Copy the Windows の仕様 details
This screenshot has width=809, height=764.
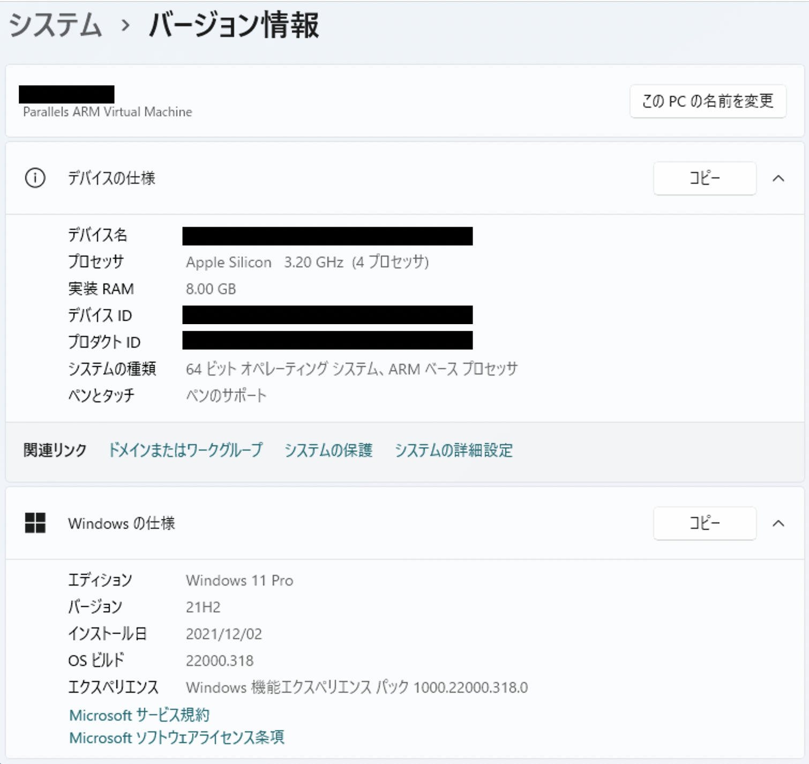[x=705, y=523]
